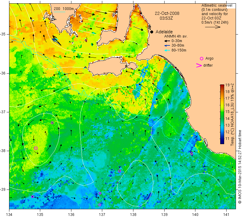Select the magenta drifter V symbol in legend
242x218 pixels.
pyautogui.click(x=199, y=65)
